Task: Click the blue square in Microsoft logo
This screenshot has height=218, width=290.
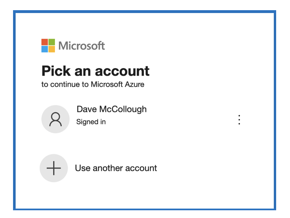Action: [45, 49]
